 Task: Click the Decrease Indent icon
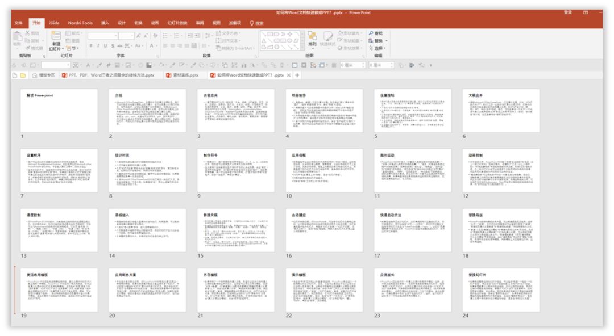tap(190, 36)
